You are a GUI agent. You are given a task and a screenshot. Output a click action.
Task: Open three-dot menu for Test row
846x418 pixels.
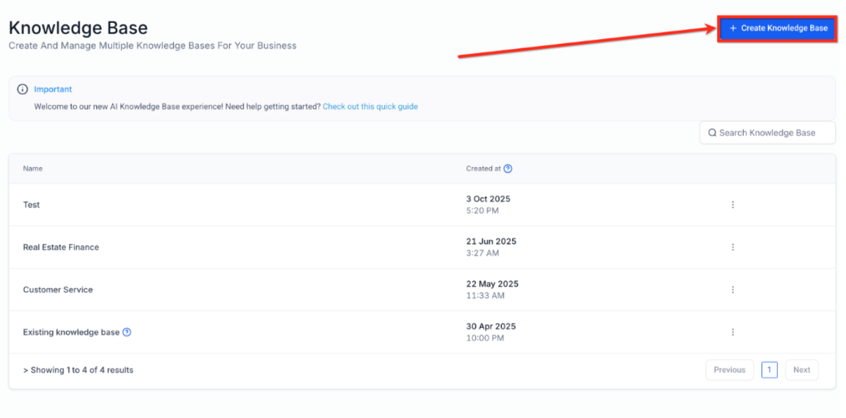pos(733,205)
